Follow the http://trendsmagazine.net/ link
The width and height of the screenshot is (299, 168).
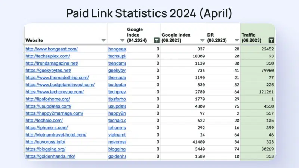pyautogui.click(x=52, y=63)
